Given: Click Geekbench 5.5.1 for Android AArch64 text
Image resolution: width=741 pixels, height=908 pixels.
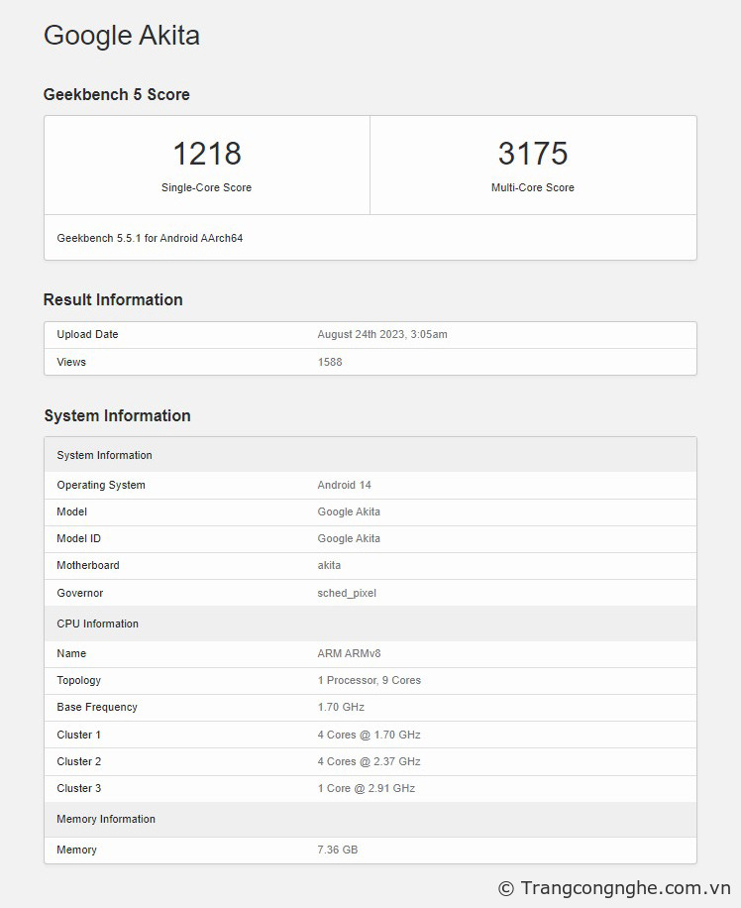Looking at the screenshot, I should click(x=150, y=238).
